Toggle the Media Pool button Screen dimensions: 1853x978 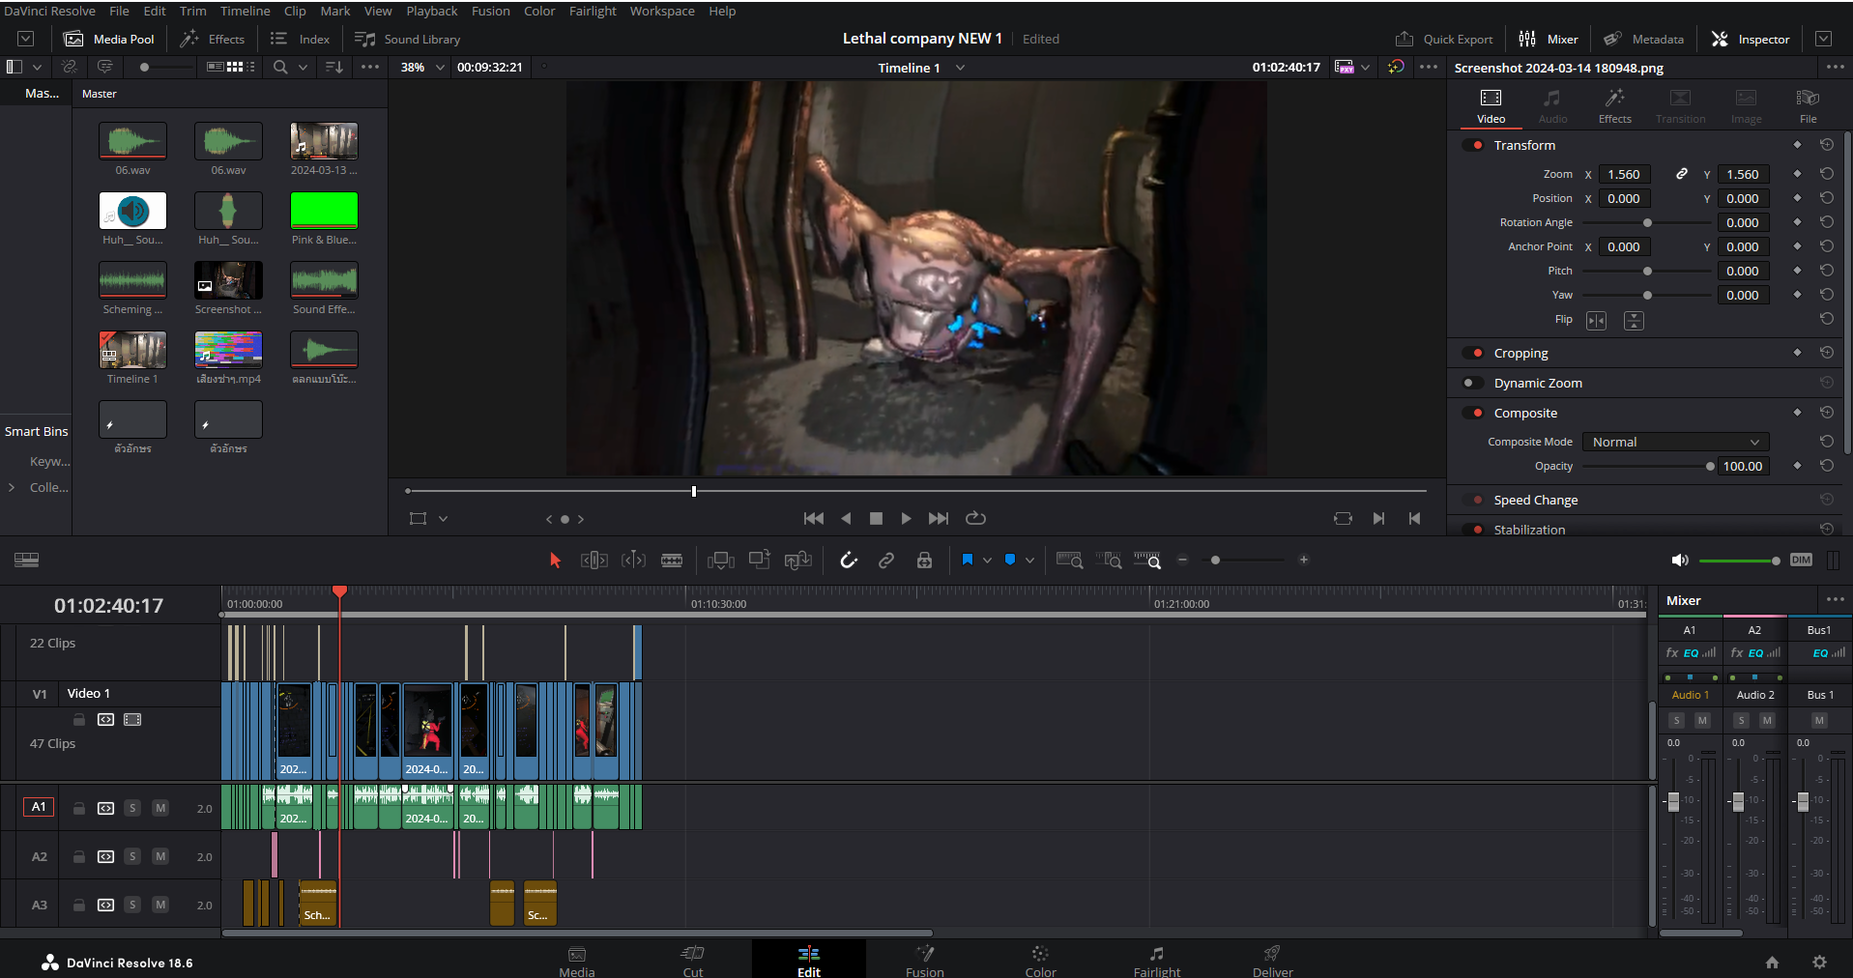(x=109, y=39)
